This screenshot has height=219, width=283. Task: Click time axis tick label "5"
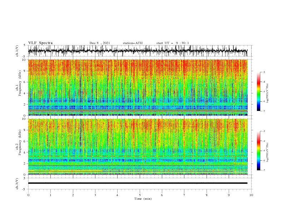(x=140, y=195)
